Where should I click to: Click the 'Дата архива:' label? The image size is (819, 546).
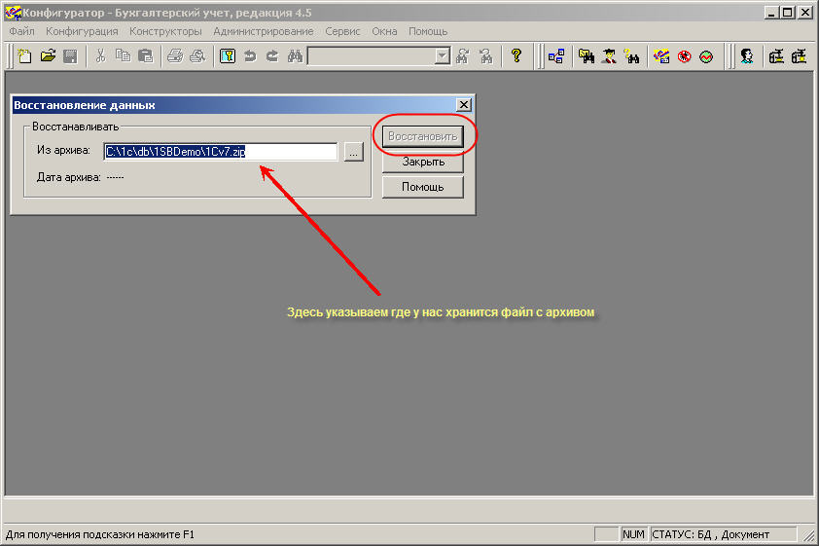[x=68, y=177]
